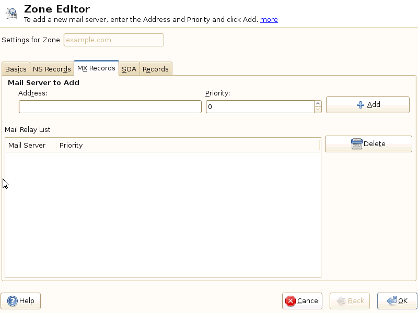Image resolution: width=418 pixels, height=313 pixels.
Task: Open the 'more' help link
Action: pos(269,20)
